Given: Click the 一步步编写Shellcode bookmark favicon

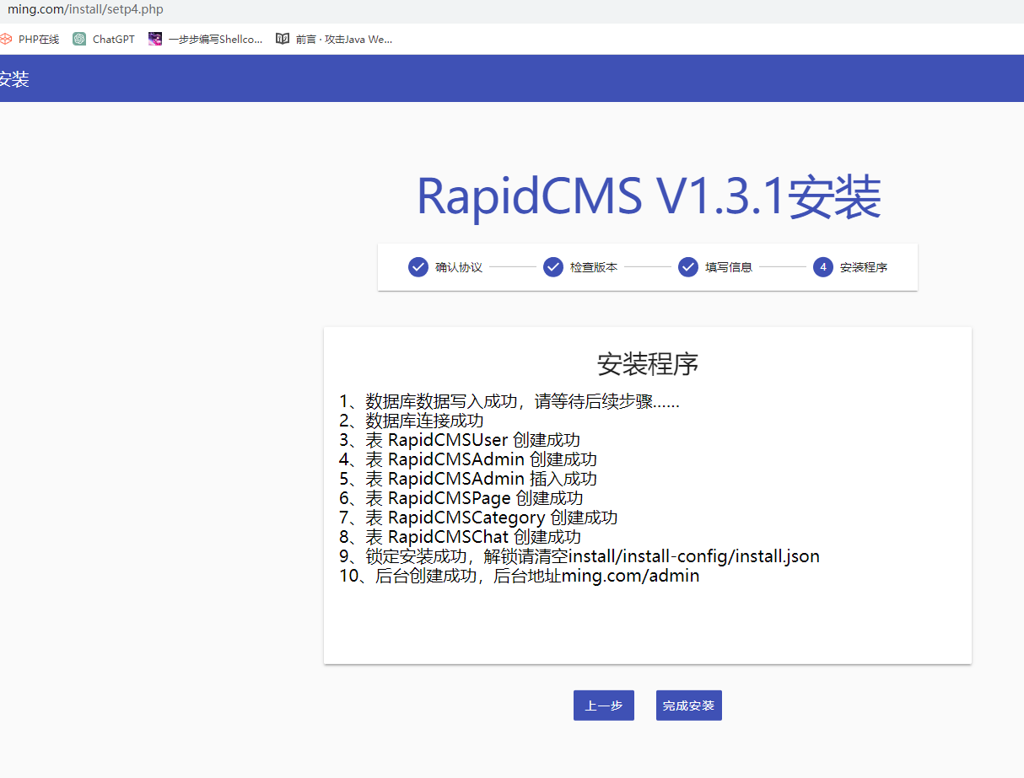Looking at the screenshot, I should [155, 39].
